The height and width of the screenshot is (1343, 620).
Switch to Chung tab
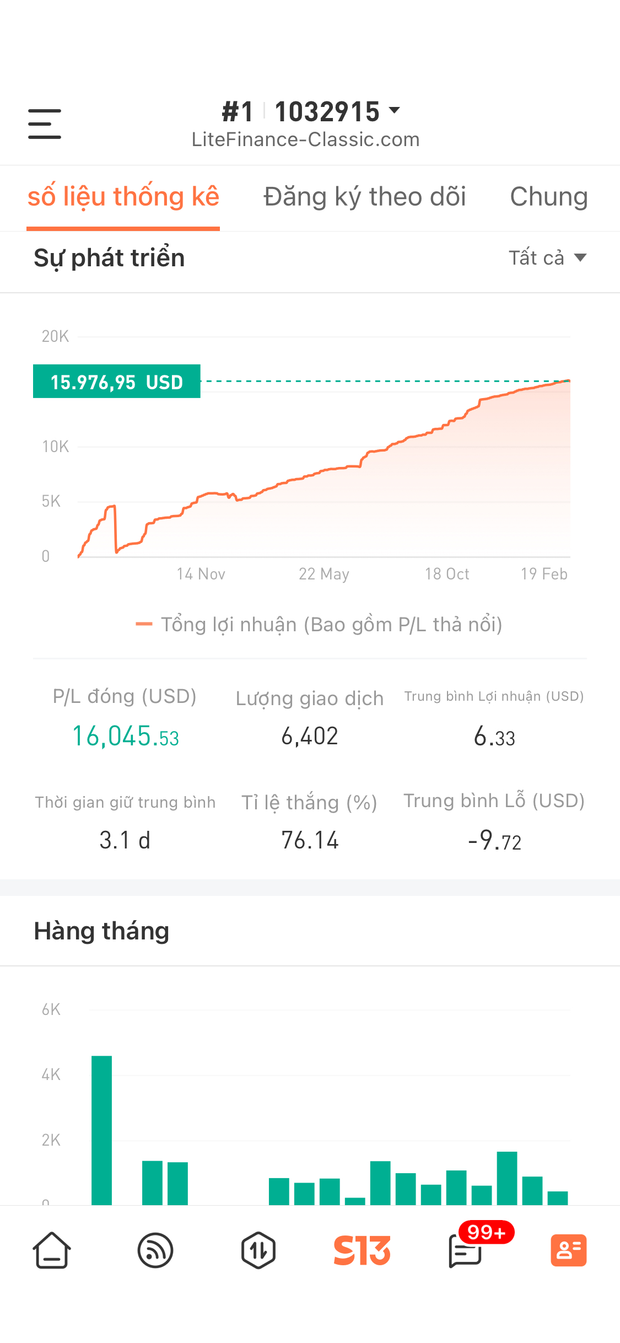point(549,197)
